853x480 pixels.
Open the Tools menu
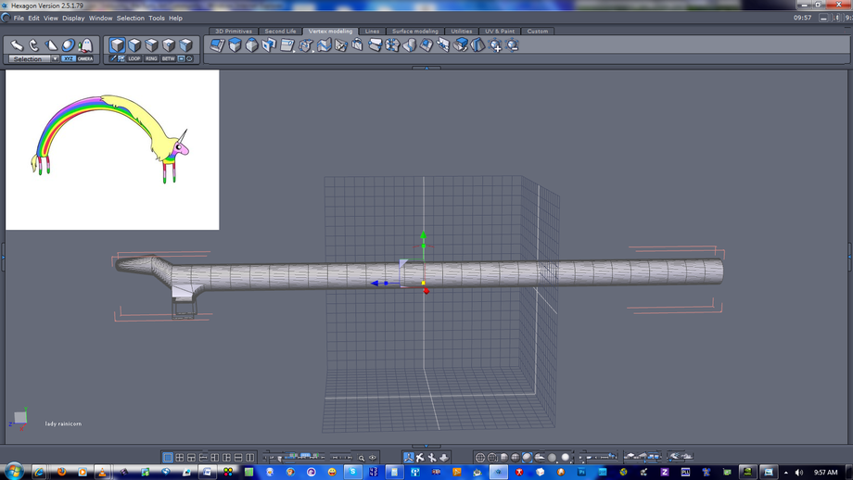(x=157, y=18)
